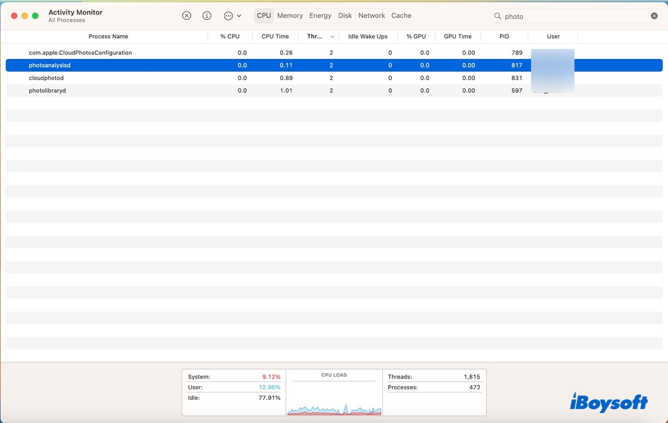This screenshot has width=668, height=423.
Task: Click the User 12.96% value
Action: coord(270,387)
